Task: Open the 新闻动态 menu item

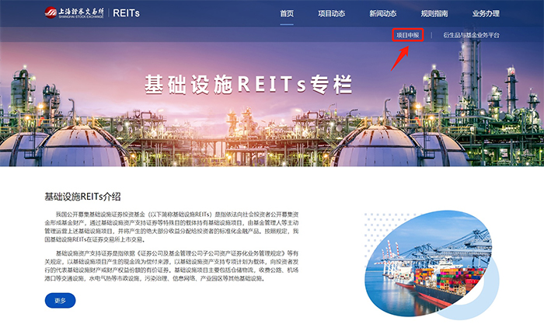Action: (382, 13)
